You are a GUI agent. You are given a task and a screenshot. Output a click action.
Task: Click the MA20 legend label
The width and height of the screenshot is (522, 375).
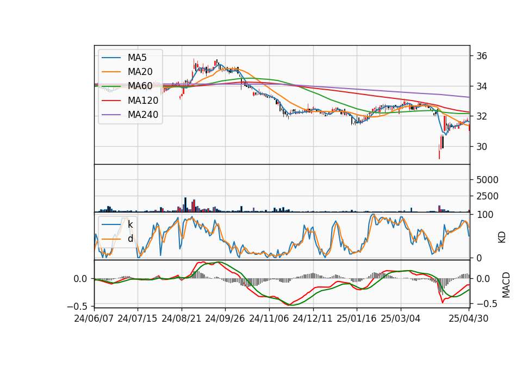140,72
